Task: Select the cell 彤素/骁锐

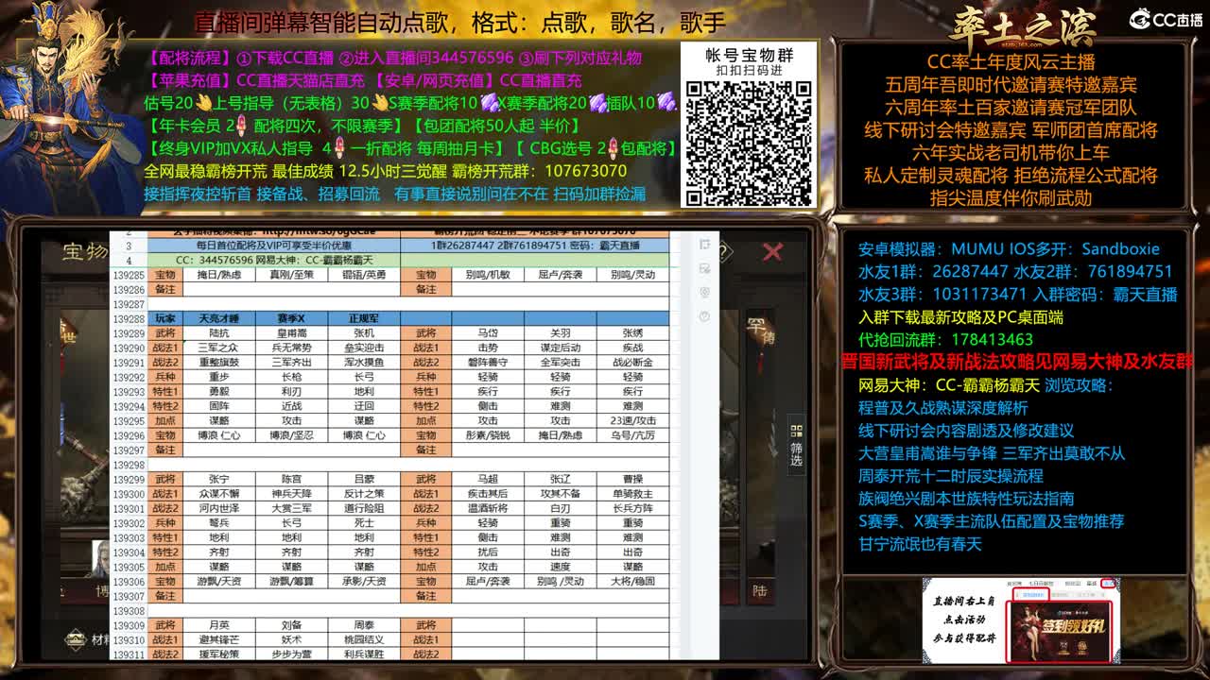Action: pyautogui.click(x=488, y=435)
